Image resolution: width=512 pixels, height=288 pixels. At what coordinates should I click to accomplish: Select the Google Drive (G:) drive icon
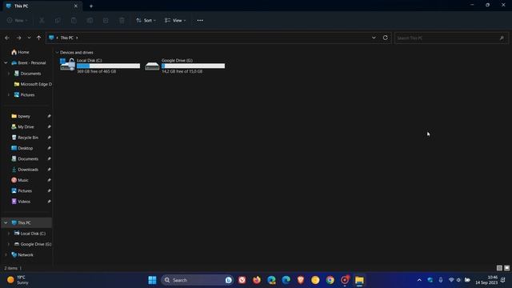point(152,66)
